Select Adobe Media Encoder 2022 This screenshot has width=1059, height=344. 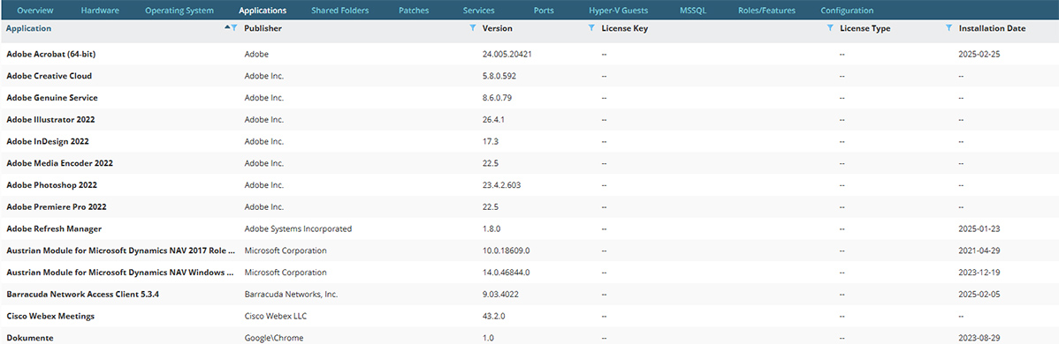click(59, 163)
